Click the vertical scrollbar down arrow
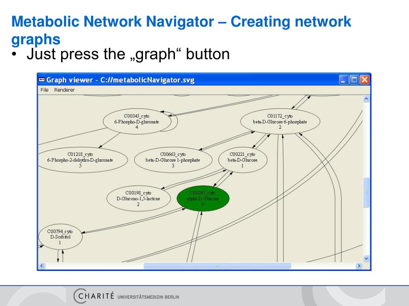Image resolution: width=409 pixels, height=306 pixels. (x=366, y=258)
